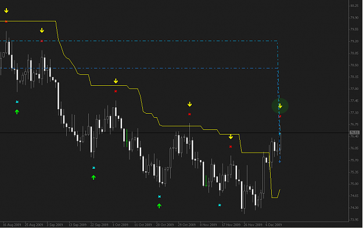Click the 79.55 price scale label
Screen dimensions: 363x228
tap(354, 30)
